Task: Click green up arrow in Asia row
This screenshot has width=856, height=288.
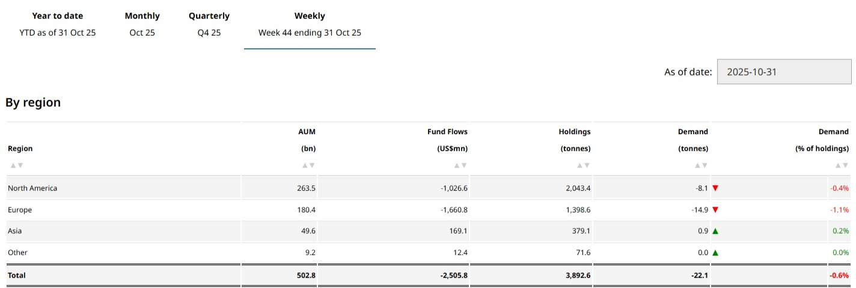Action: point(715,231)
